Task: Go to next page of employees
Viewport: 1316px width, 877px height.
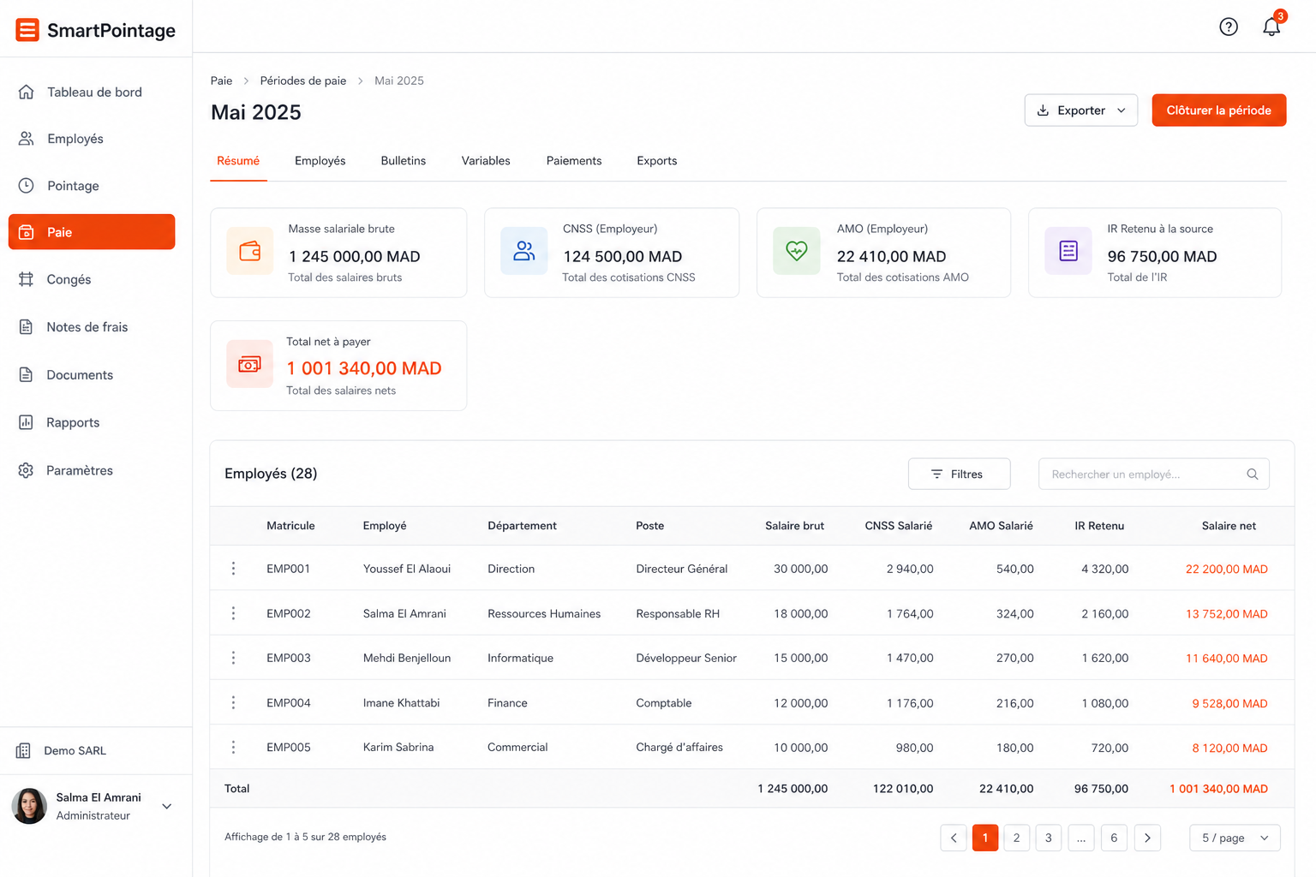Action: [1147, 838]
